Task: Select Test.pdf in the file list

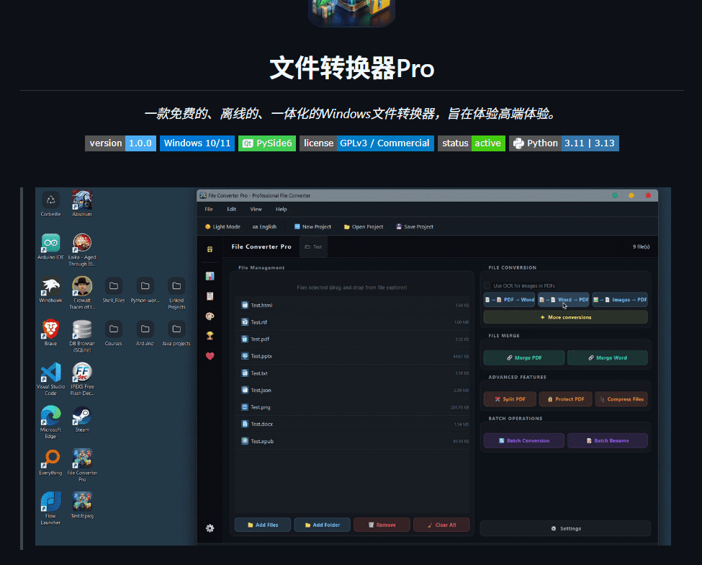Action: (353, 339)
